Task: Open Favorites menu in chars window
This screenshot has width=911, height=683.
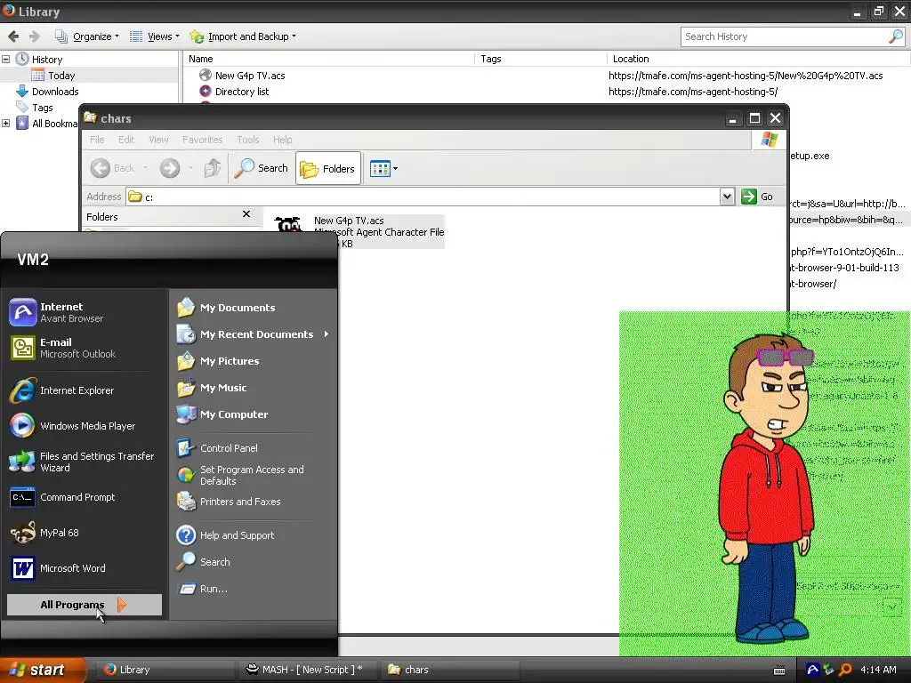Action: click(x=202, y=140)
